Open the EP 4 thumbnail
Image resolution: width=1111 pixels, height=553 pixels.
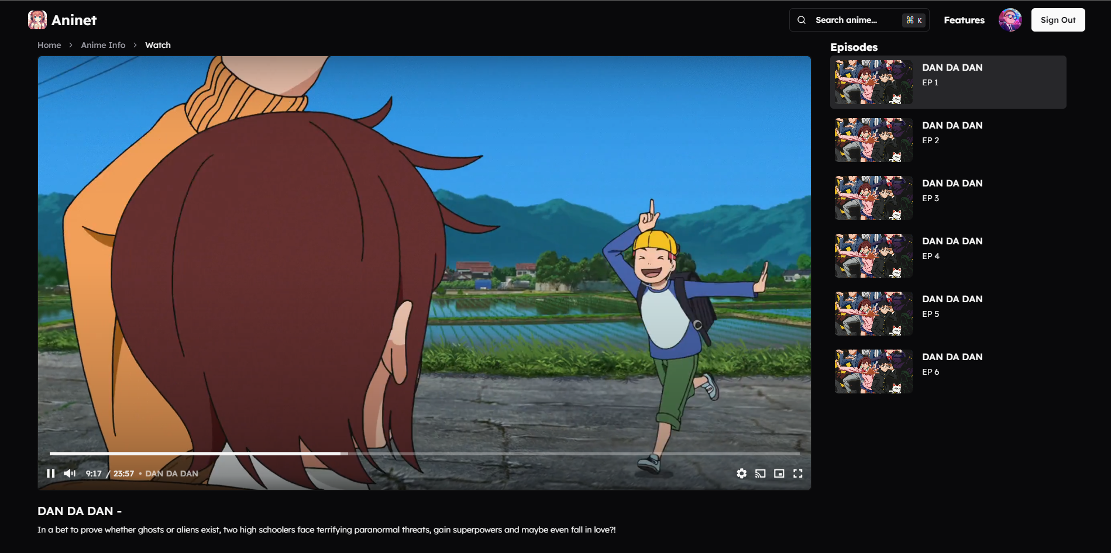click(873, 255)
